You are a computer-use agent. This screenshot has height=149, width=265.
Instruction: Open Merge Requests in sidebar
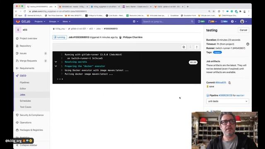[28, 61]
